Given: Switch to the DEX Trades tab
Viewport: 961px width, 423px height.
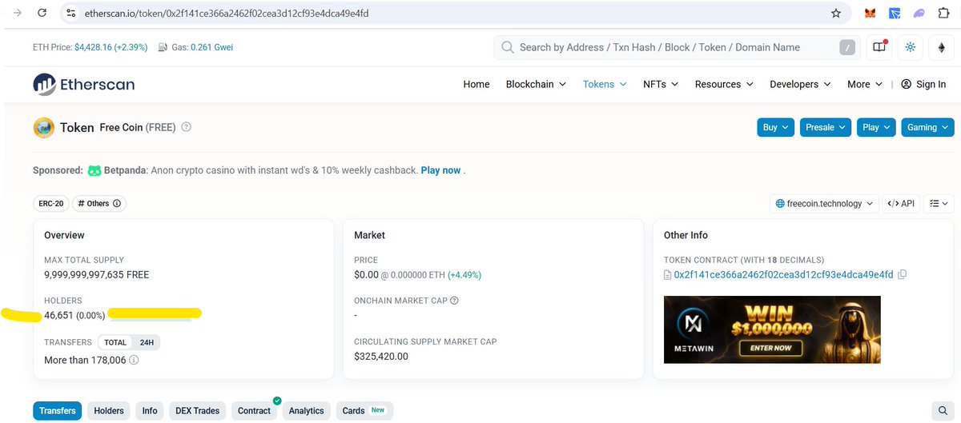Looking at the screenshot, I should 198,411.
